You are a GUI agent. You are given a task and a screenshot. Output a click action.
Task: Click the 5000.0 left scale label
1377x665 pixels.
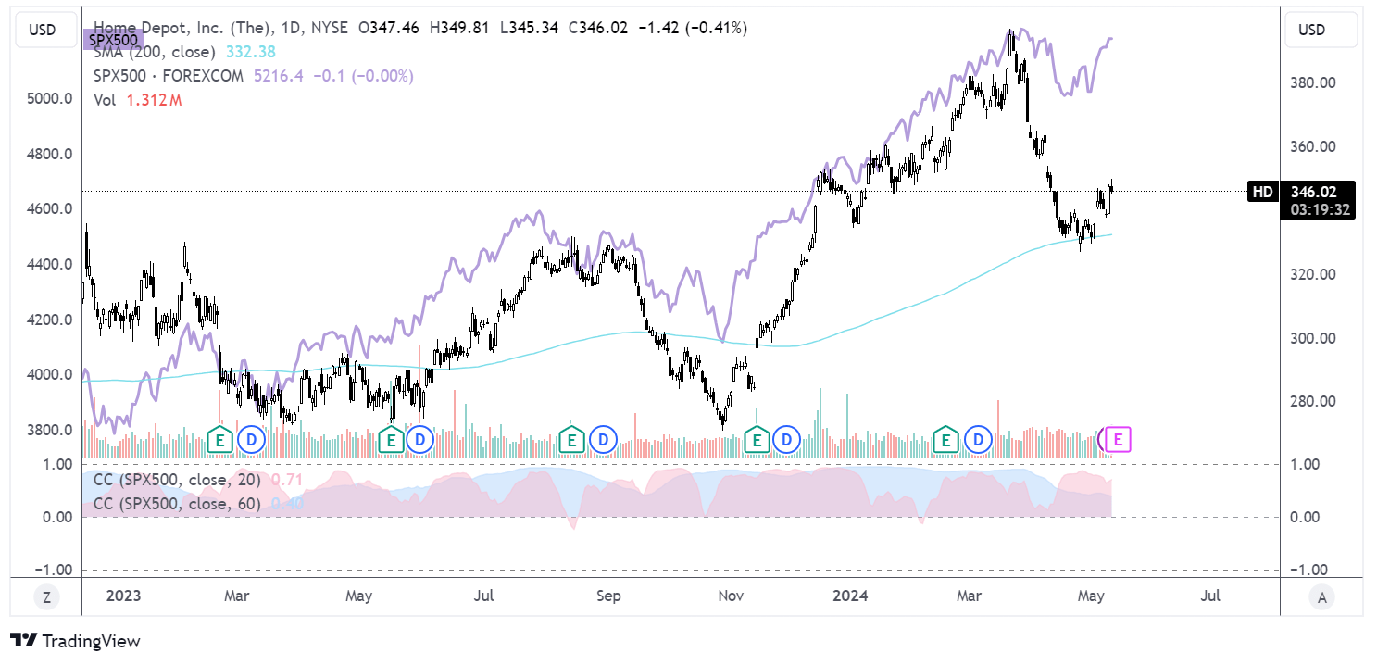tap(50, 98)
